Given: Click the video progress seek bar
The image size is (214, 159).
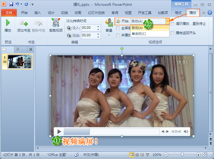Looking at the screenshot, I should click(x=111, y=131).
